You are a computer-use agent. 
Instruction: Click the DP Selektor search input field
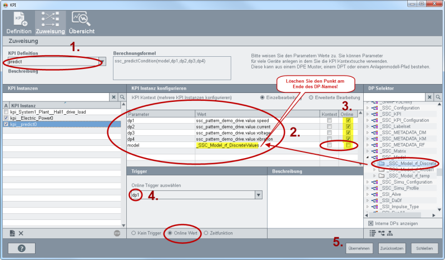[394, 97]
